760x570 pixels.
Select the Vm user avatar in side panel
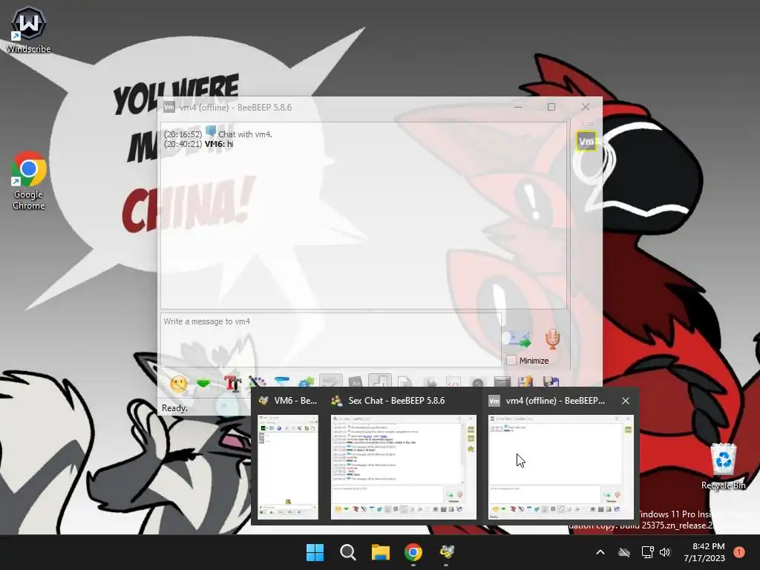coord(586,142)
